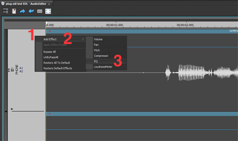Toggle the PHONE track lock icon
Image resolution: width=238 pixels, height=141 pixels.
pos(12,69)
